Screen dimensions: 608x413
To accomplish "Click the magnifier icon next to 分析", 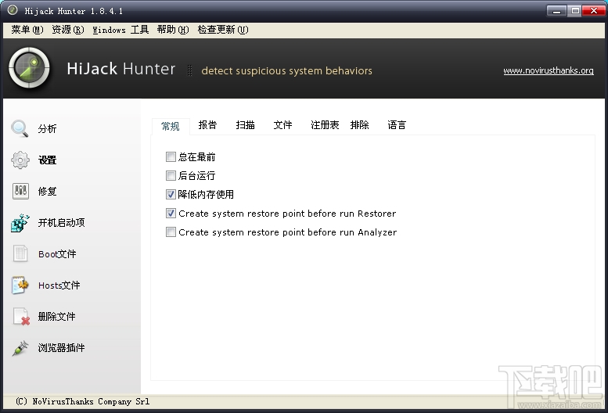I will 20,128.
